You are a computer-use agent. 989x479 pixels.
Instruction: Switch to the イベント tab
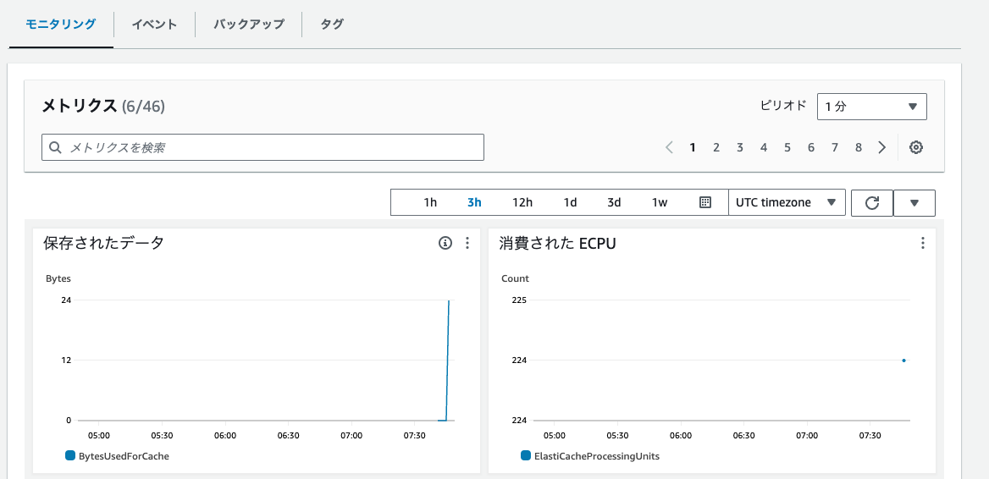tap(154, 25)
